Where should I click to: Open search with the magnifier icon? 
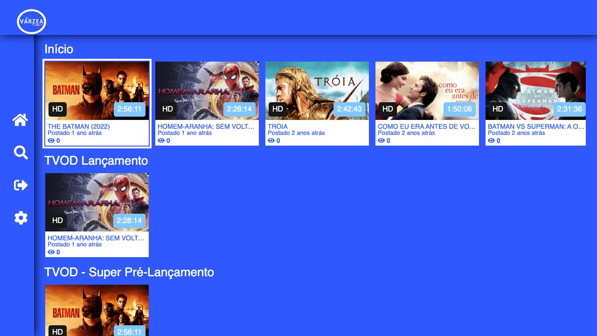click(x=21, y=153)
